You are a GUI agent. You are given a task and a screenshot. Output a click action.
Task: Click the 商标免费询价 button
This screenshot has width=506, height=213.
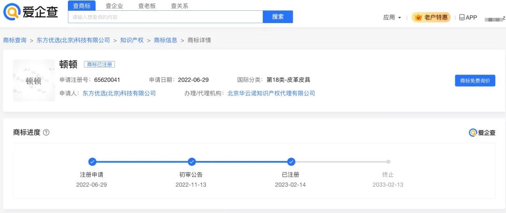coord(475,81)
